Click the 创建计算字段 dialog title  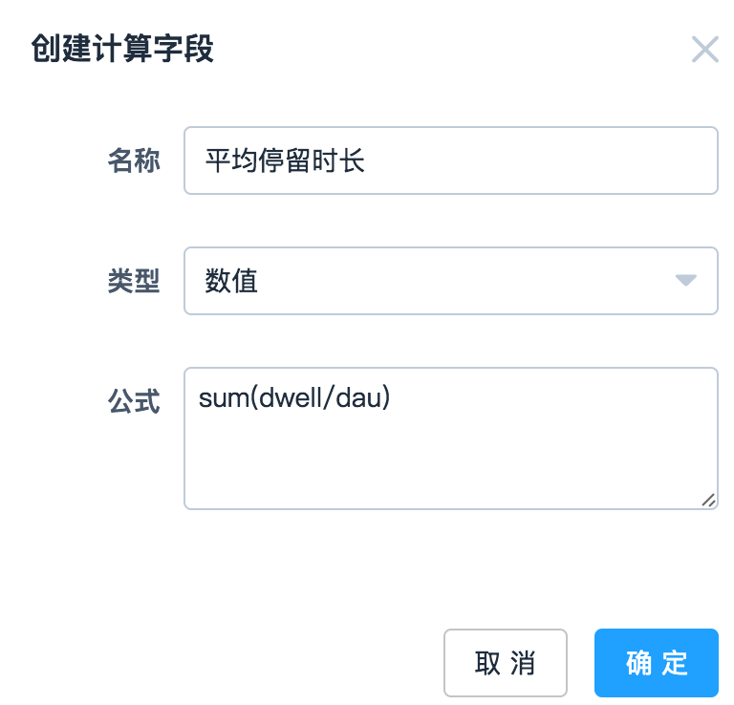pyautogui.click(x=122, y=49)
